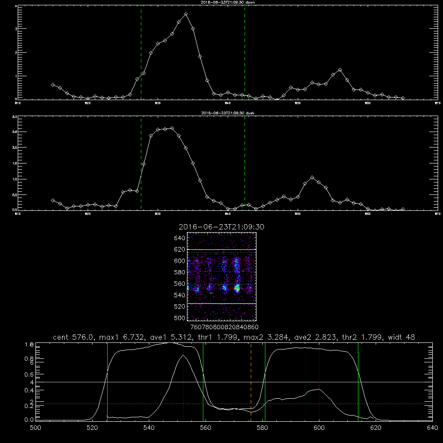Click the '620' label on the bottom plot x-axis

[x=376, y=428]
